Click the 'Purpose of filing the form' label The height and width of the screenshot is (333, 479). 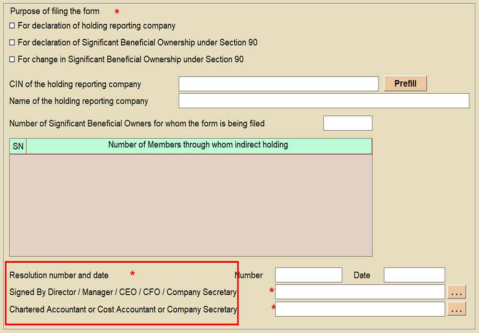[55, 11]
